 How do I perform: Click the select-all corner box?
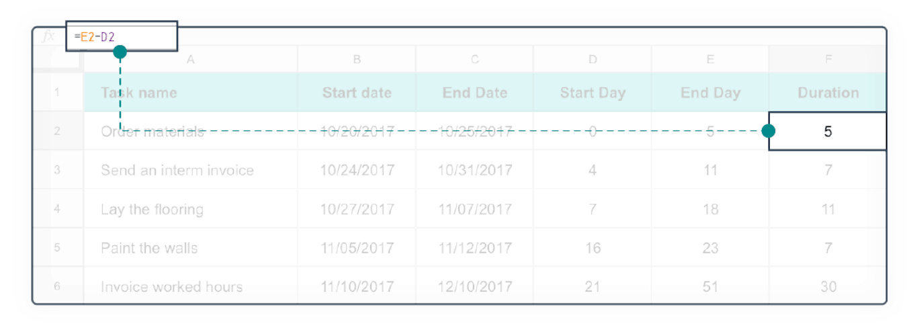pos(57,59)
